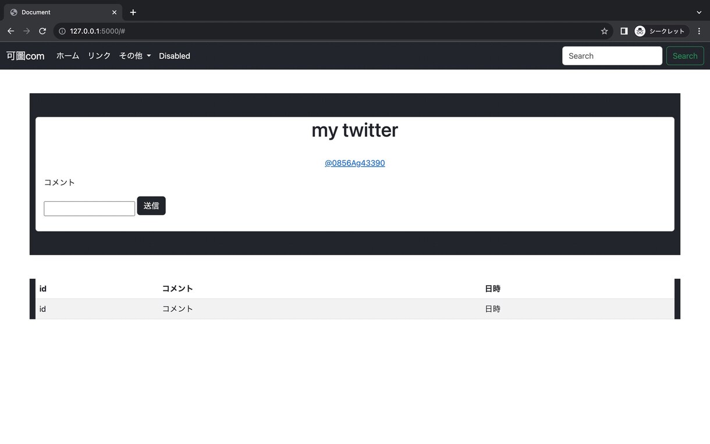Viewport: 710px width, 444px height.
Task: Expand the その他 dropdown menu
Action: [x=135, y=56]
